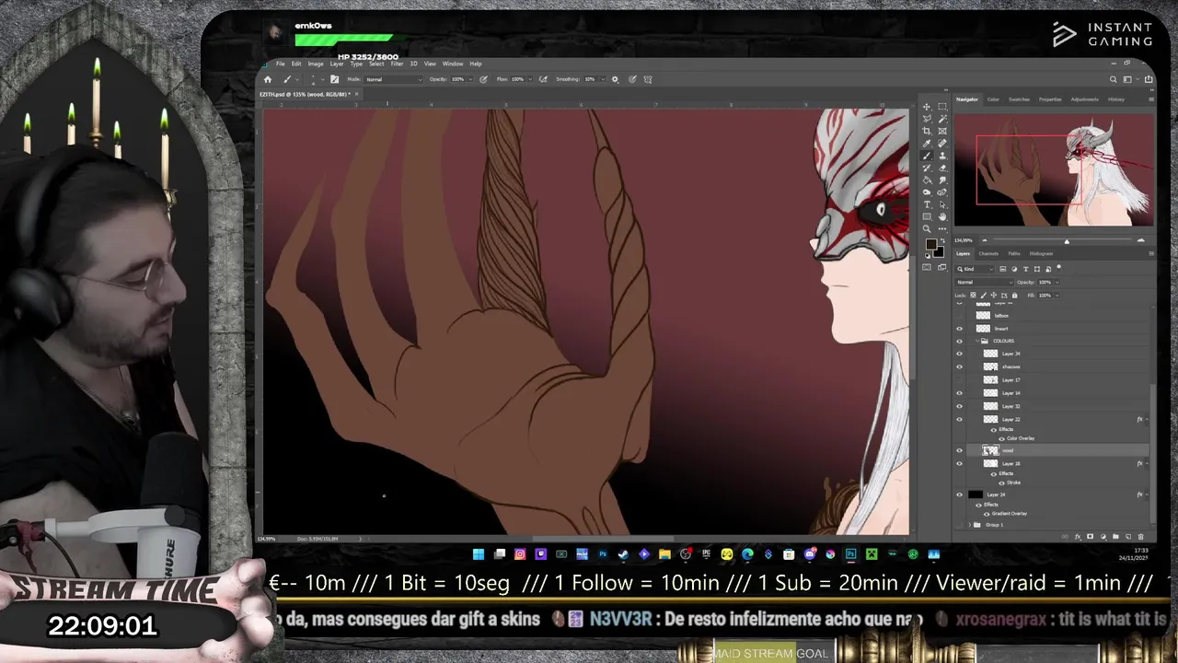Create a new group folder
The image size is (1178, 663).
[x=1115, y=537]
